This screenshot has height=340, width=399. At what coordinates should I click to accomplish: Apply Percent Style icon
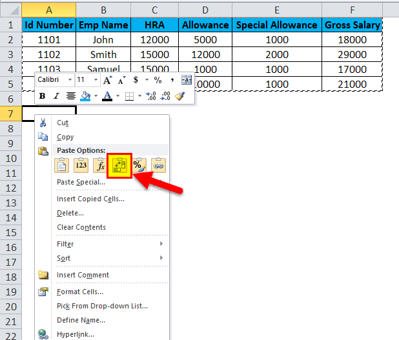158,80
